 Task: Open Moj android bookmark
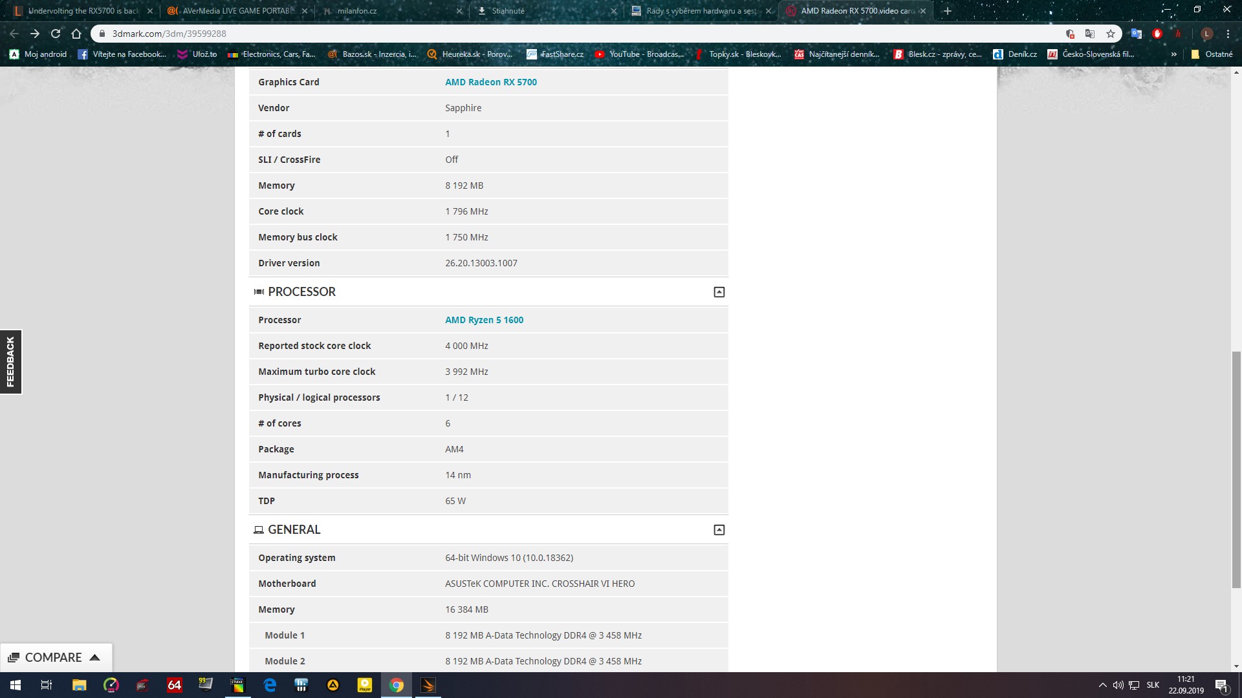click(39, 54)
